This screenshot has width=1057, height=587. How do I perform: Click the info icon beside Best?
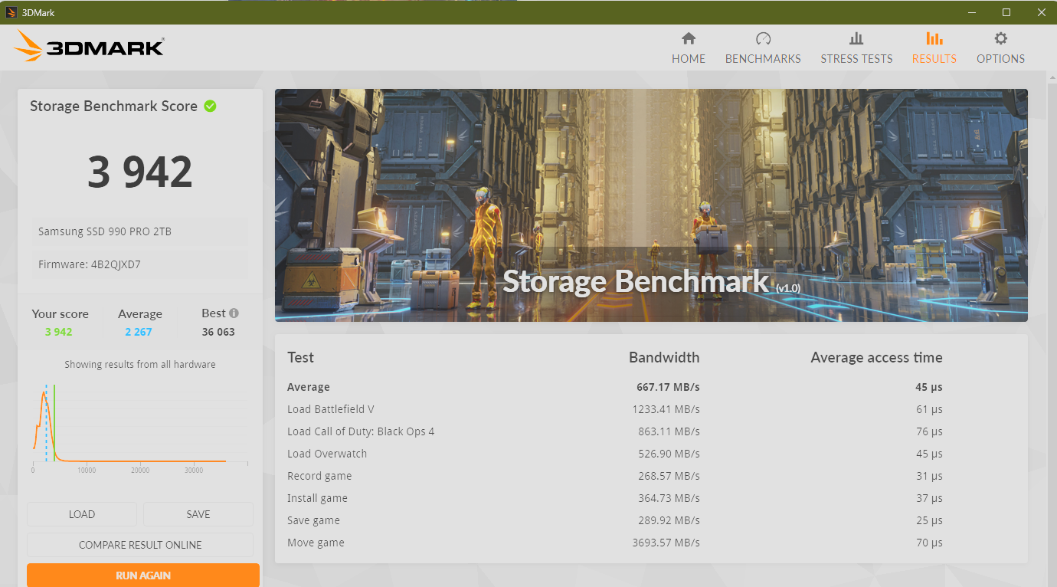[234, 313]
